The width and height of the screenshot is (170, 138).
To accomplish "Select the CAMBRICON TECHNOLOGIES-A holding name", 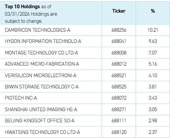I will (x=37, y=30).
